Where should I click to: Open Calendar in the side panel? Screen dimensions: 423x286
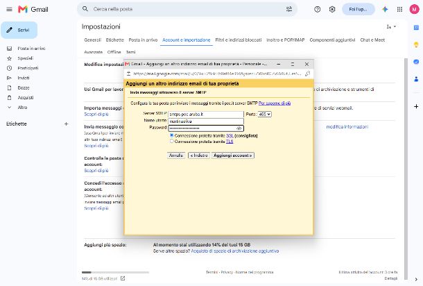tap(416, 28)
